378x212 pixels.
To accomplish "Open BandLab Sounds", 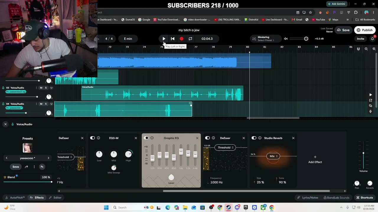I will 336,198.
